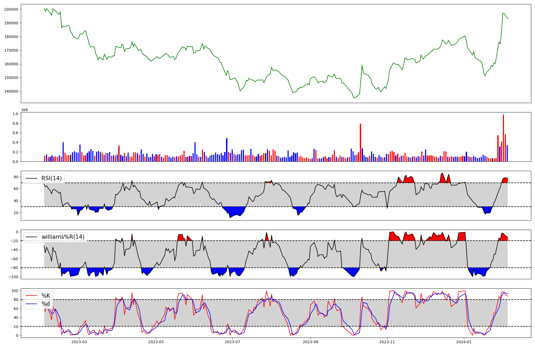Click the 2023-07 date label
Screen dimensions: 535x348
pyautogui.click(x=232, y=342)
